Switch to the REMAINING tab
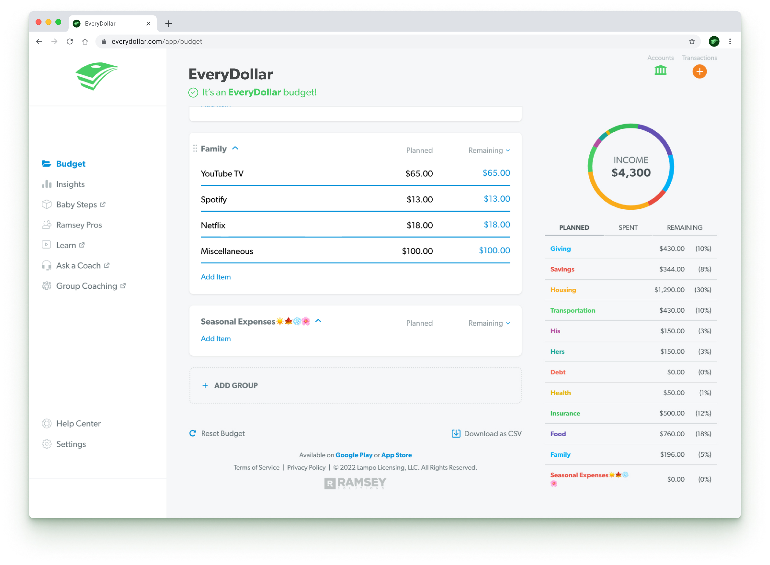 pyautogui.click(x=684, y=228)
